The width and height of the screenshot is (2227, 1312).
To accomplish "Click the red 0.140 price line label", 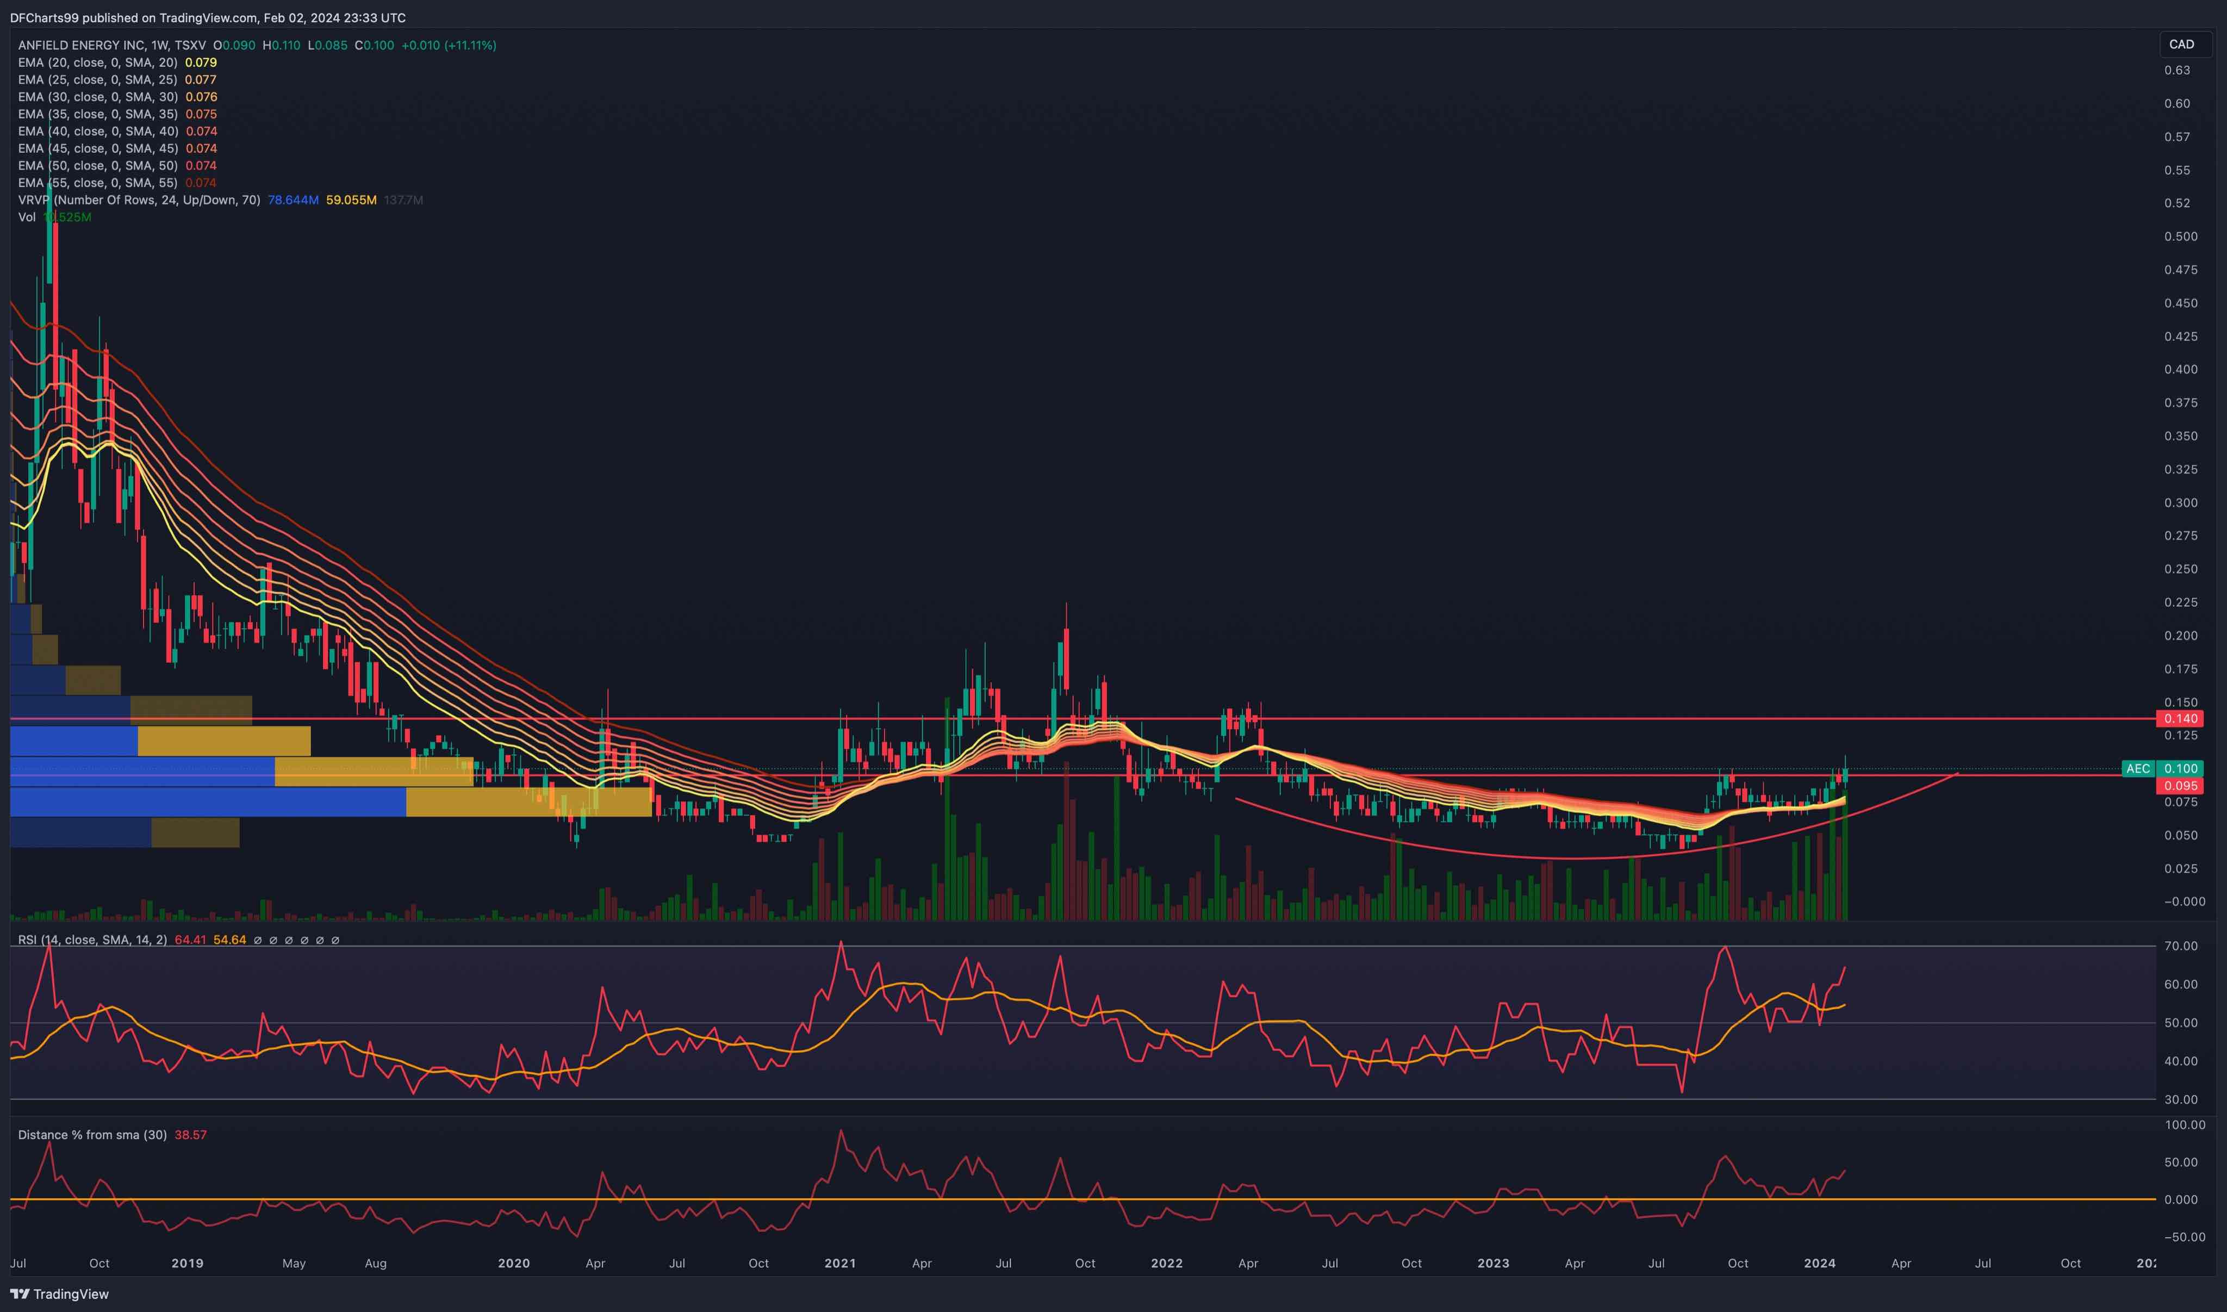I will (x=2180, y=719).
